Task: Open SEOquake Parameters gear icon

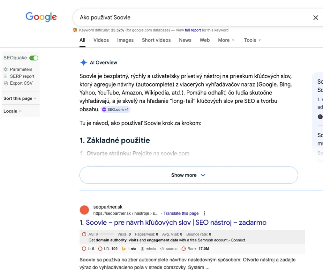Action: click(x=5, y=69)
